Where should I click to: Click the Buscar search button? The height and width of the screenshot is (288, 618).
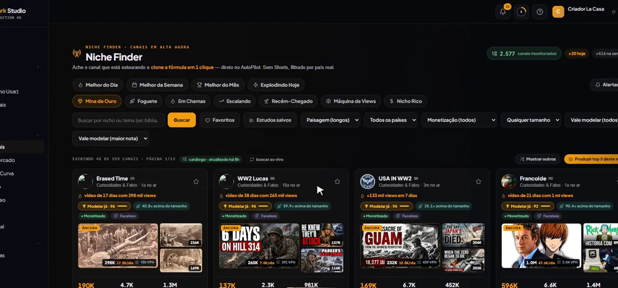tap(182, 120)
